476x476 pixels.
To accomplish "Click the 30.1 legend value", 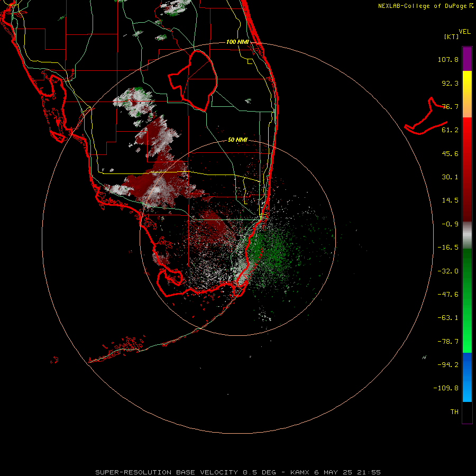I will click(450, 177).
